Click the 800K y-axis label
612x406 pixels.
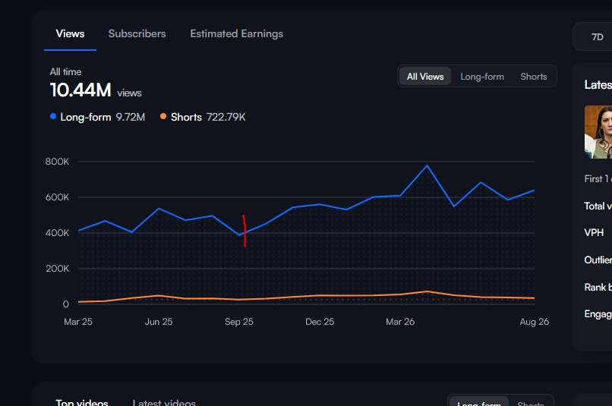coord(57,162)
